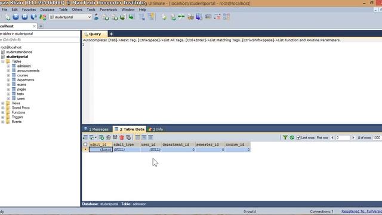Expand the users table node
The height and width of the screenshot is (215, 382).
click(x=8, y=99)
